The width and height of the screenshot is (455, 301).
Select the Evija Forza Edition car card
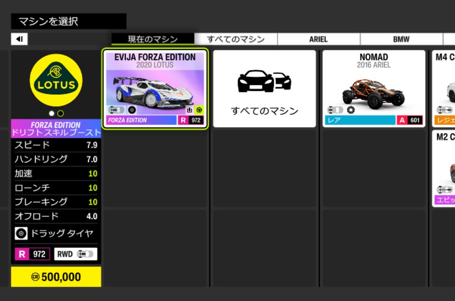click(x=155, y=89)
